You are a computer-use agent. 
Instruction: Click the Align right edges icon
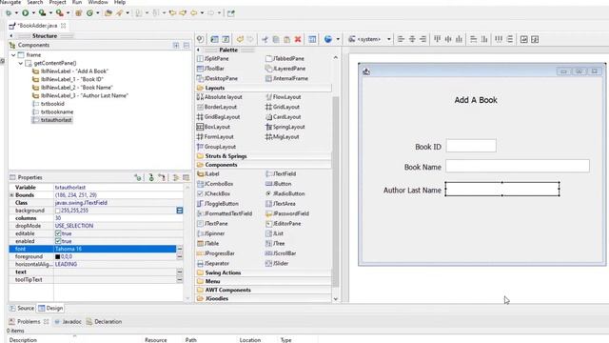422,39
